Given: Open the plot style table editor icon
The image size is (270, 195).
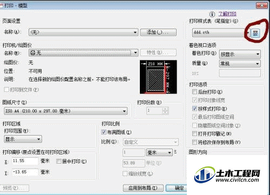Looking at the screenshot, I should pos(255,33).
